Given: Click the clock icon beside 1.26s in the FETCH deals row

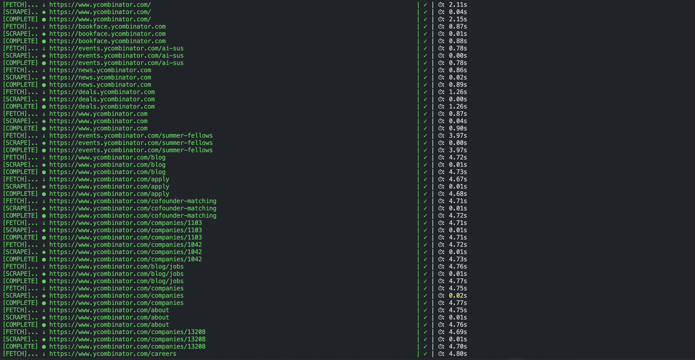Looking at the screenshot, I should pyautogui.click(x=441, y=92).
